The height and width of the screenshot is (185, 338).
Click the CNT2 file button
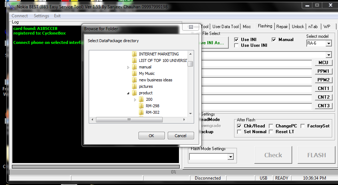(x=323, y=97)
